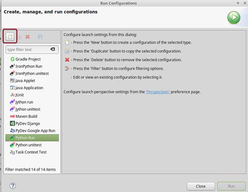Click the Run button
Image resolution: width=248 pixels, height=192 pixels.
pos(231,186)
